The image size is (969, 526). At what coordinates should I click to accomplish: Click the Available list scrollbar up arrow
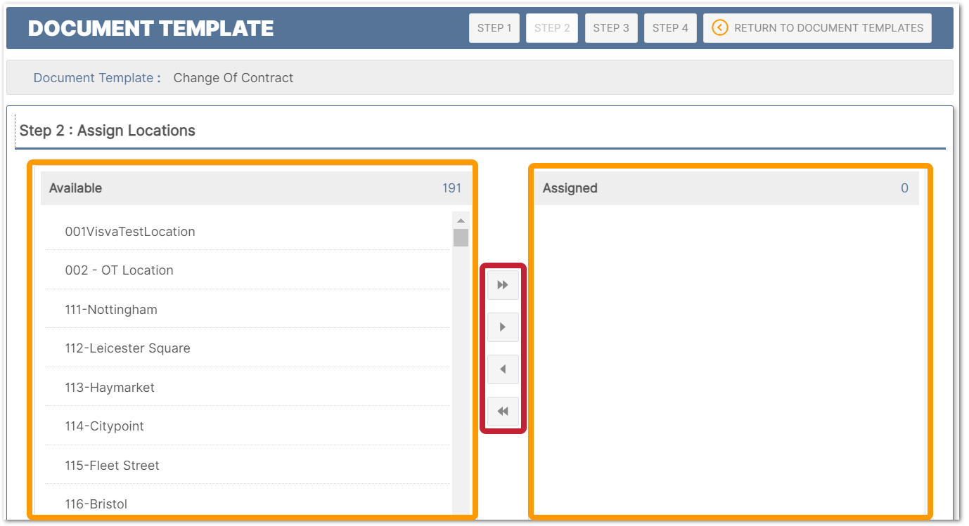(461, 221)
